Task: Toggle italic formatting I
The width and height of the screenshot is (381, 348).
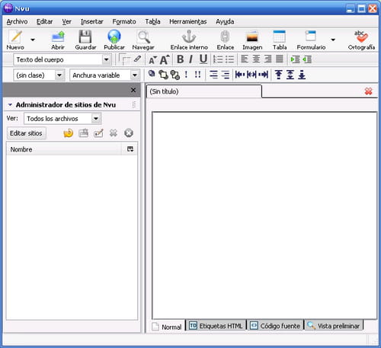Action: [x=190, y=59]
